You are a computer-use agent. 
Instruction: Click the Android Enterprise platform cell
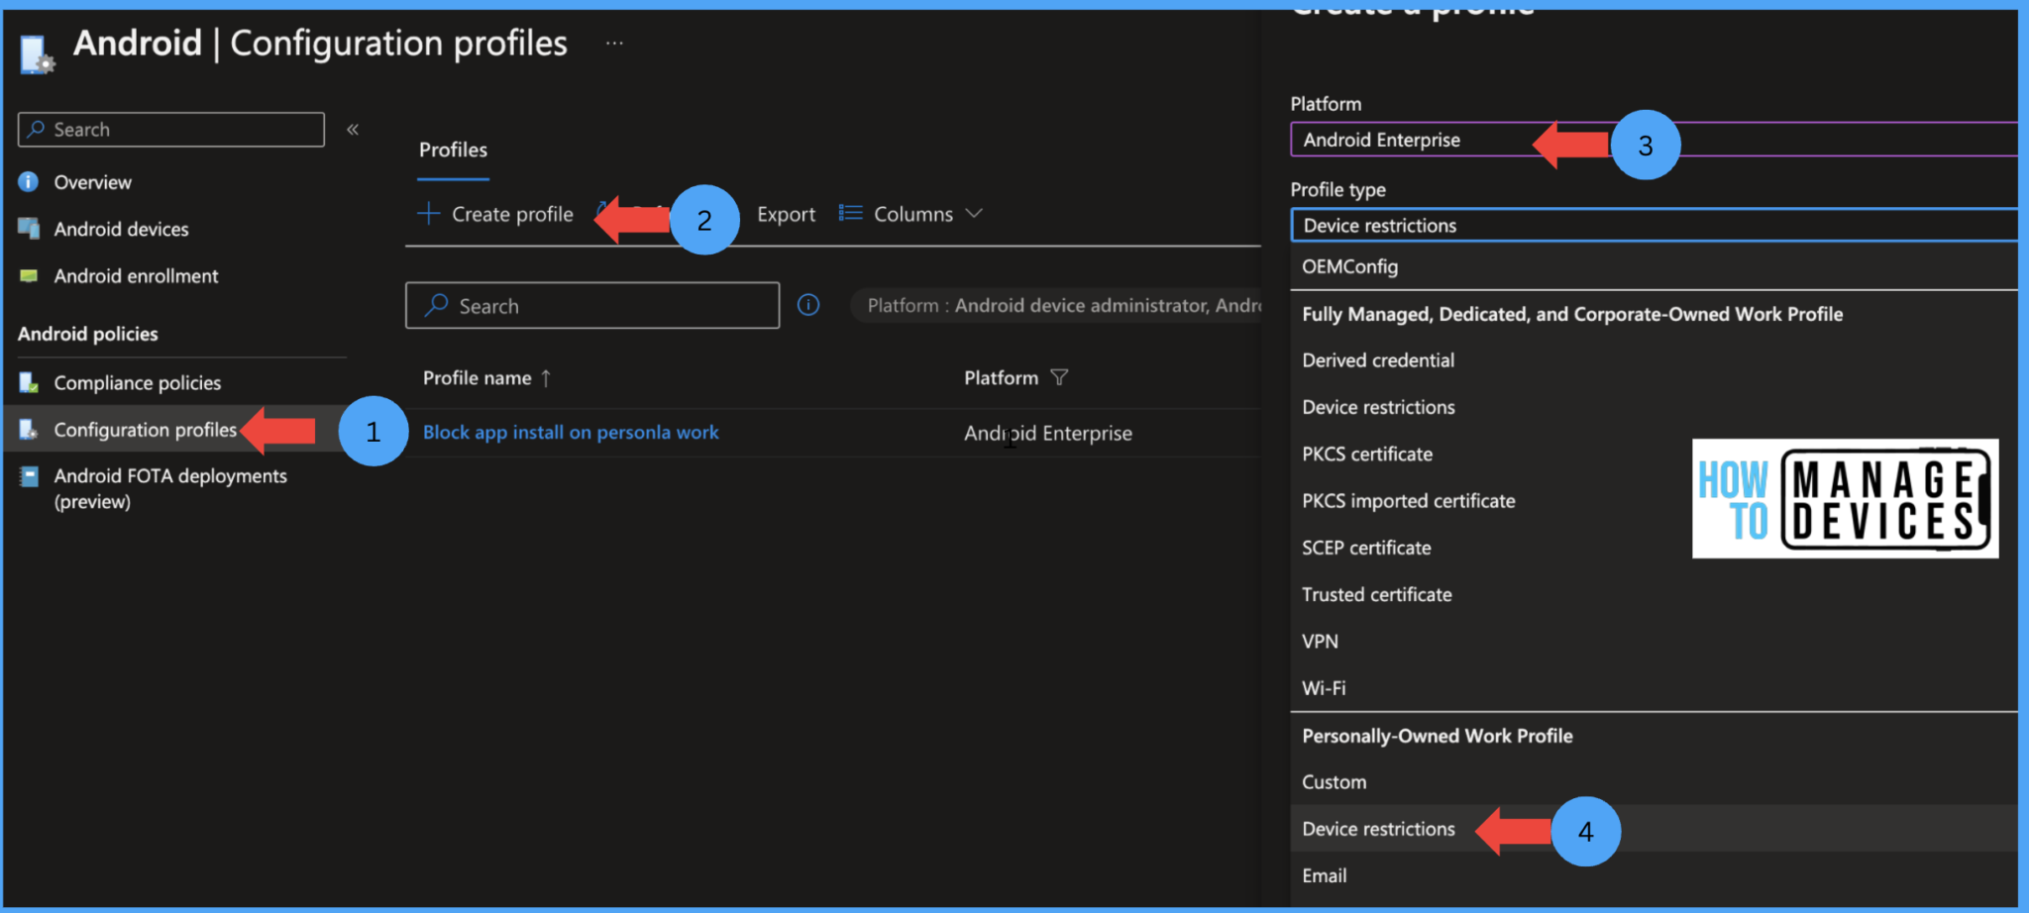point(1047,433)
